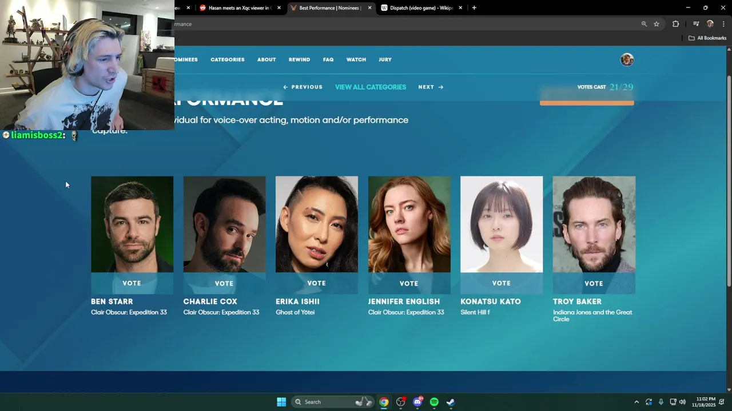Open Steam from the taskbar
Image resolution: width=732 pixels, height=411 pixels.
point(451,402)
